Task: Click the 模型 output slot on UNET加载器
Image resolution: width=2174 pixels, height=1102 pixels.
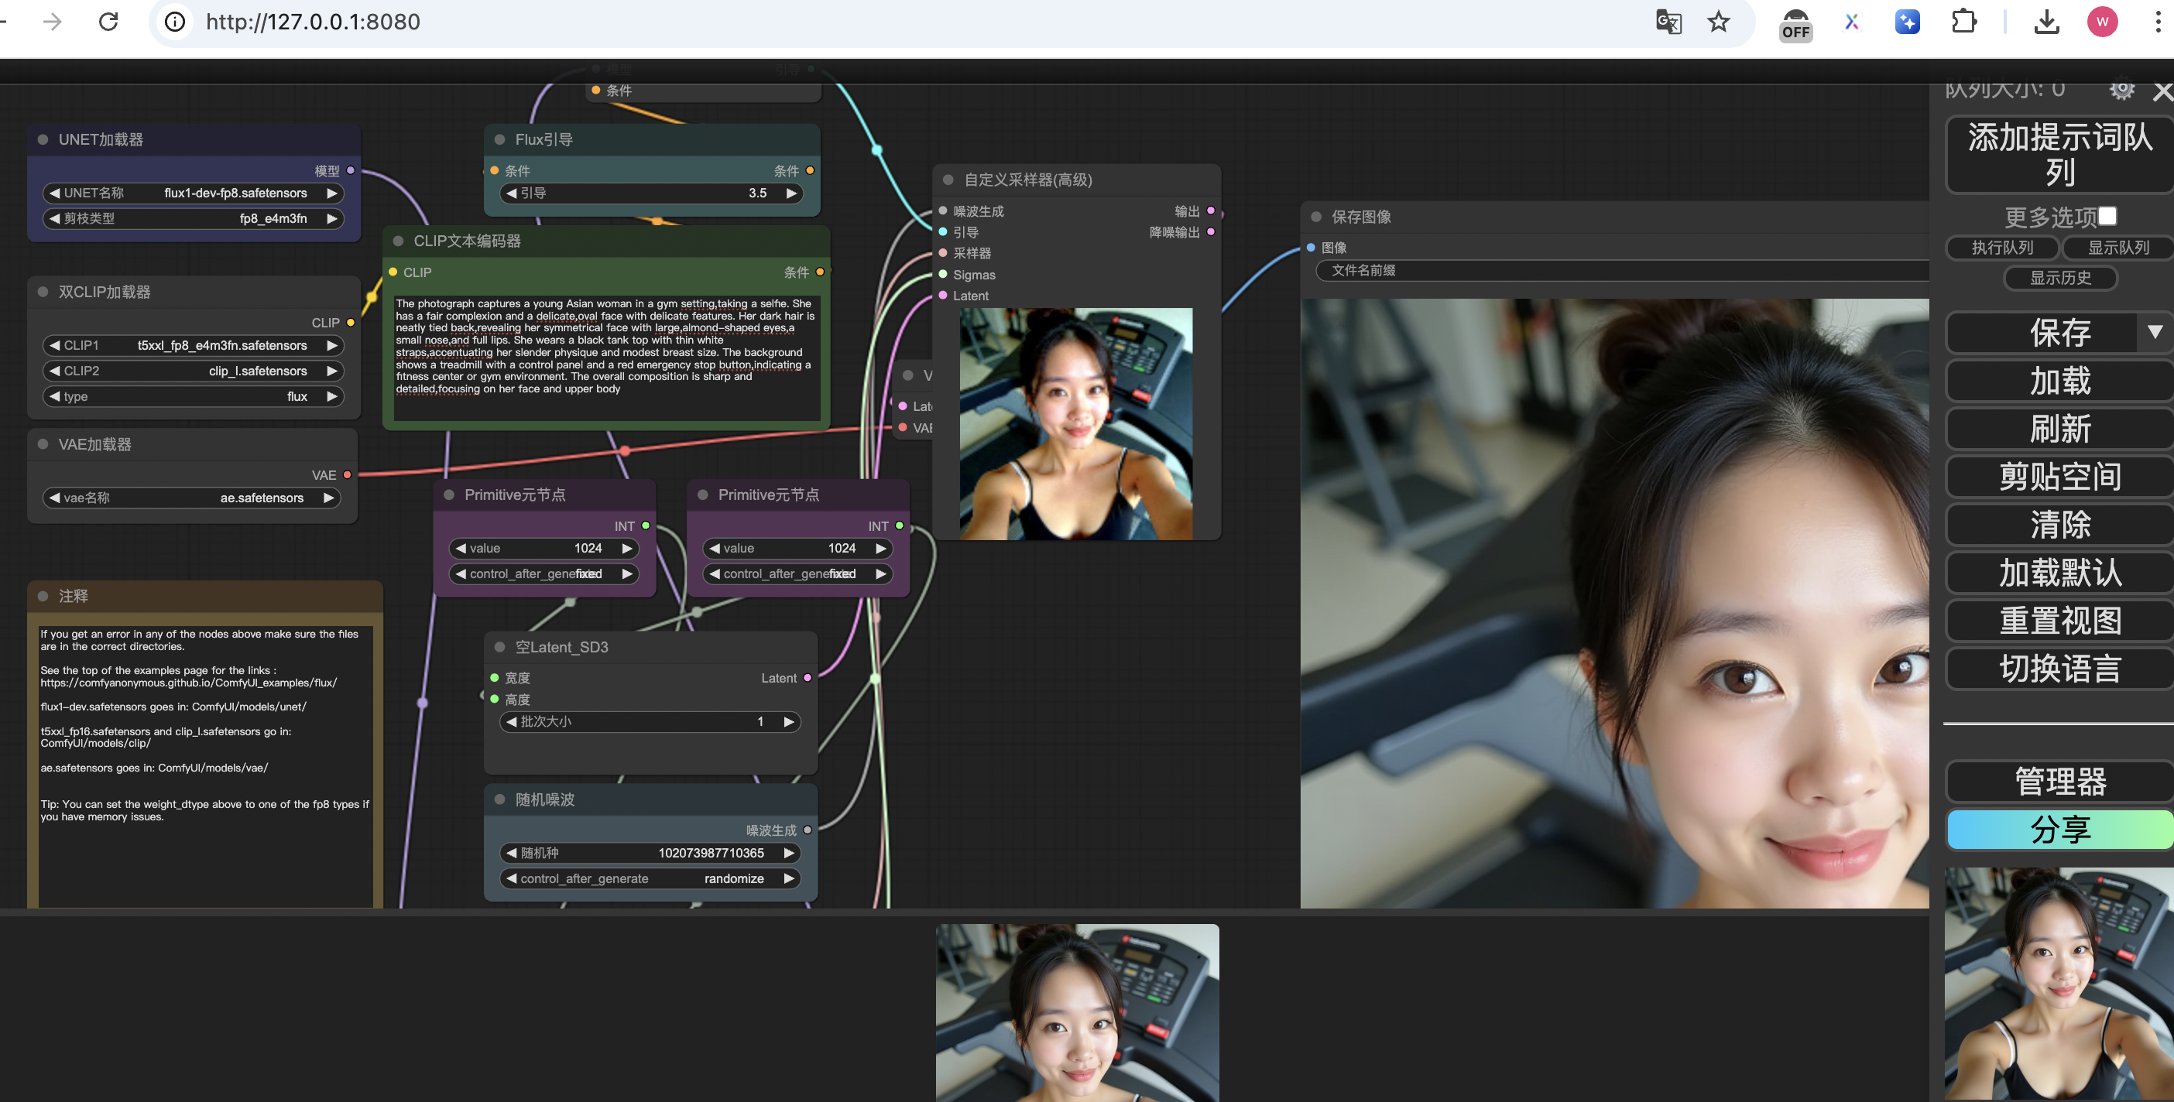Action: point(350,170)
